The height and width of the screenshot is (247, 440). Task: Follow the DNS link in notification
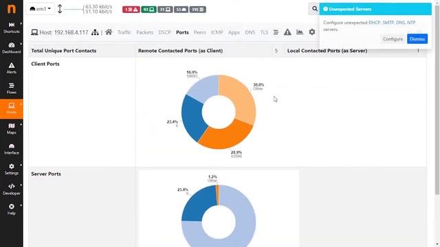(x=400, y=23)
